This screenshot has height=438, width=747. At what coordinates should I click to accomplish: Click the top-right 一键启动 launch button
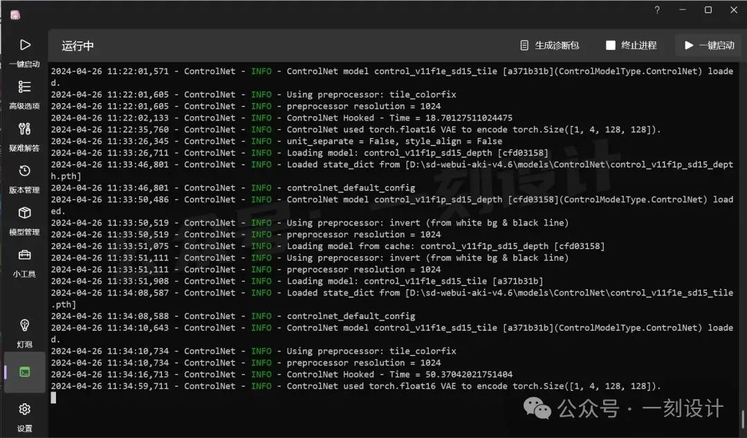click(x=709, y=45)
